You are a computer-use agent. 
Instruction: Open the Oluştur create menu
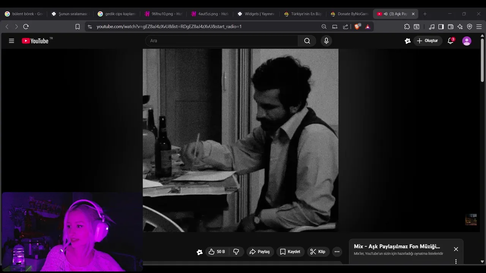pos(428,41)
